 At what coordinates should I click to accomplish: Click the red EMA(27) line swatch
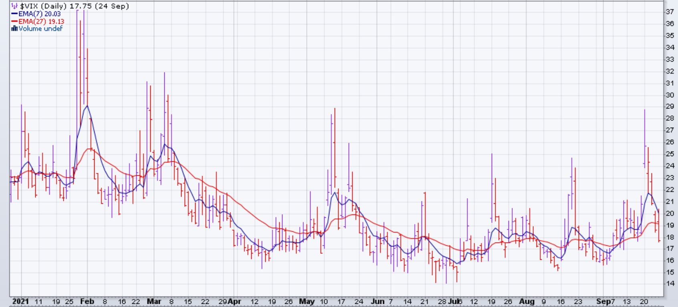[14, 21]
